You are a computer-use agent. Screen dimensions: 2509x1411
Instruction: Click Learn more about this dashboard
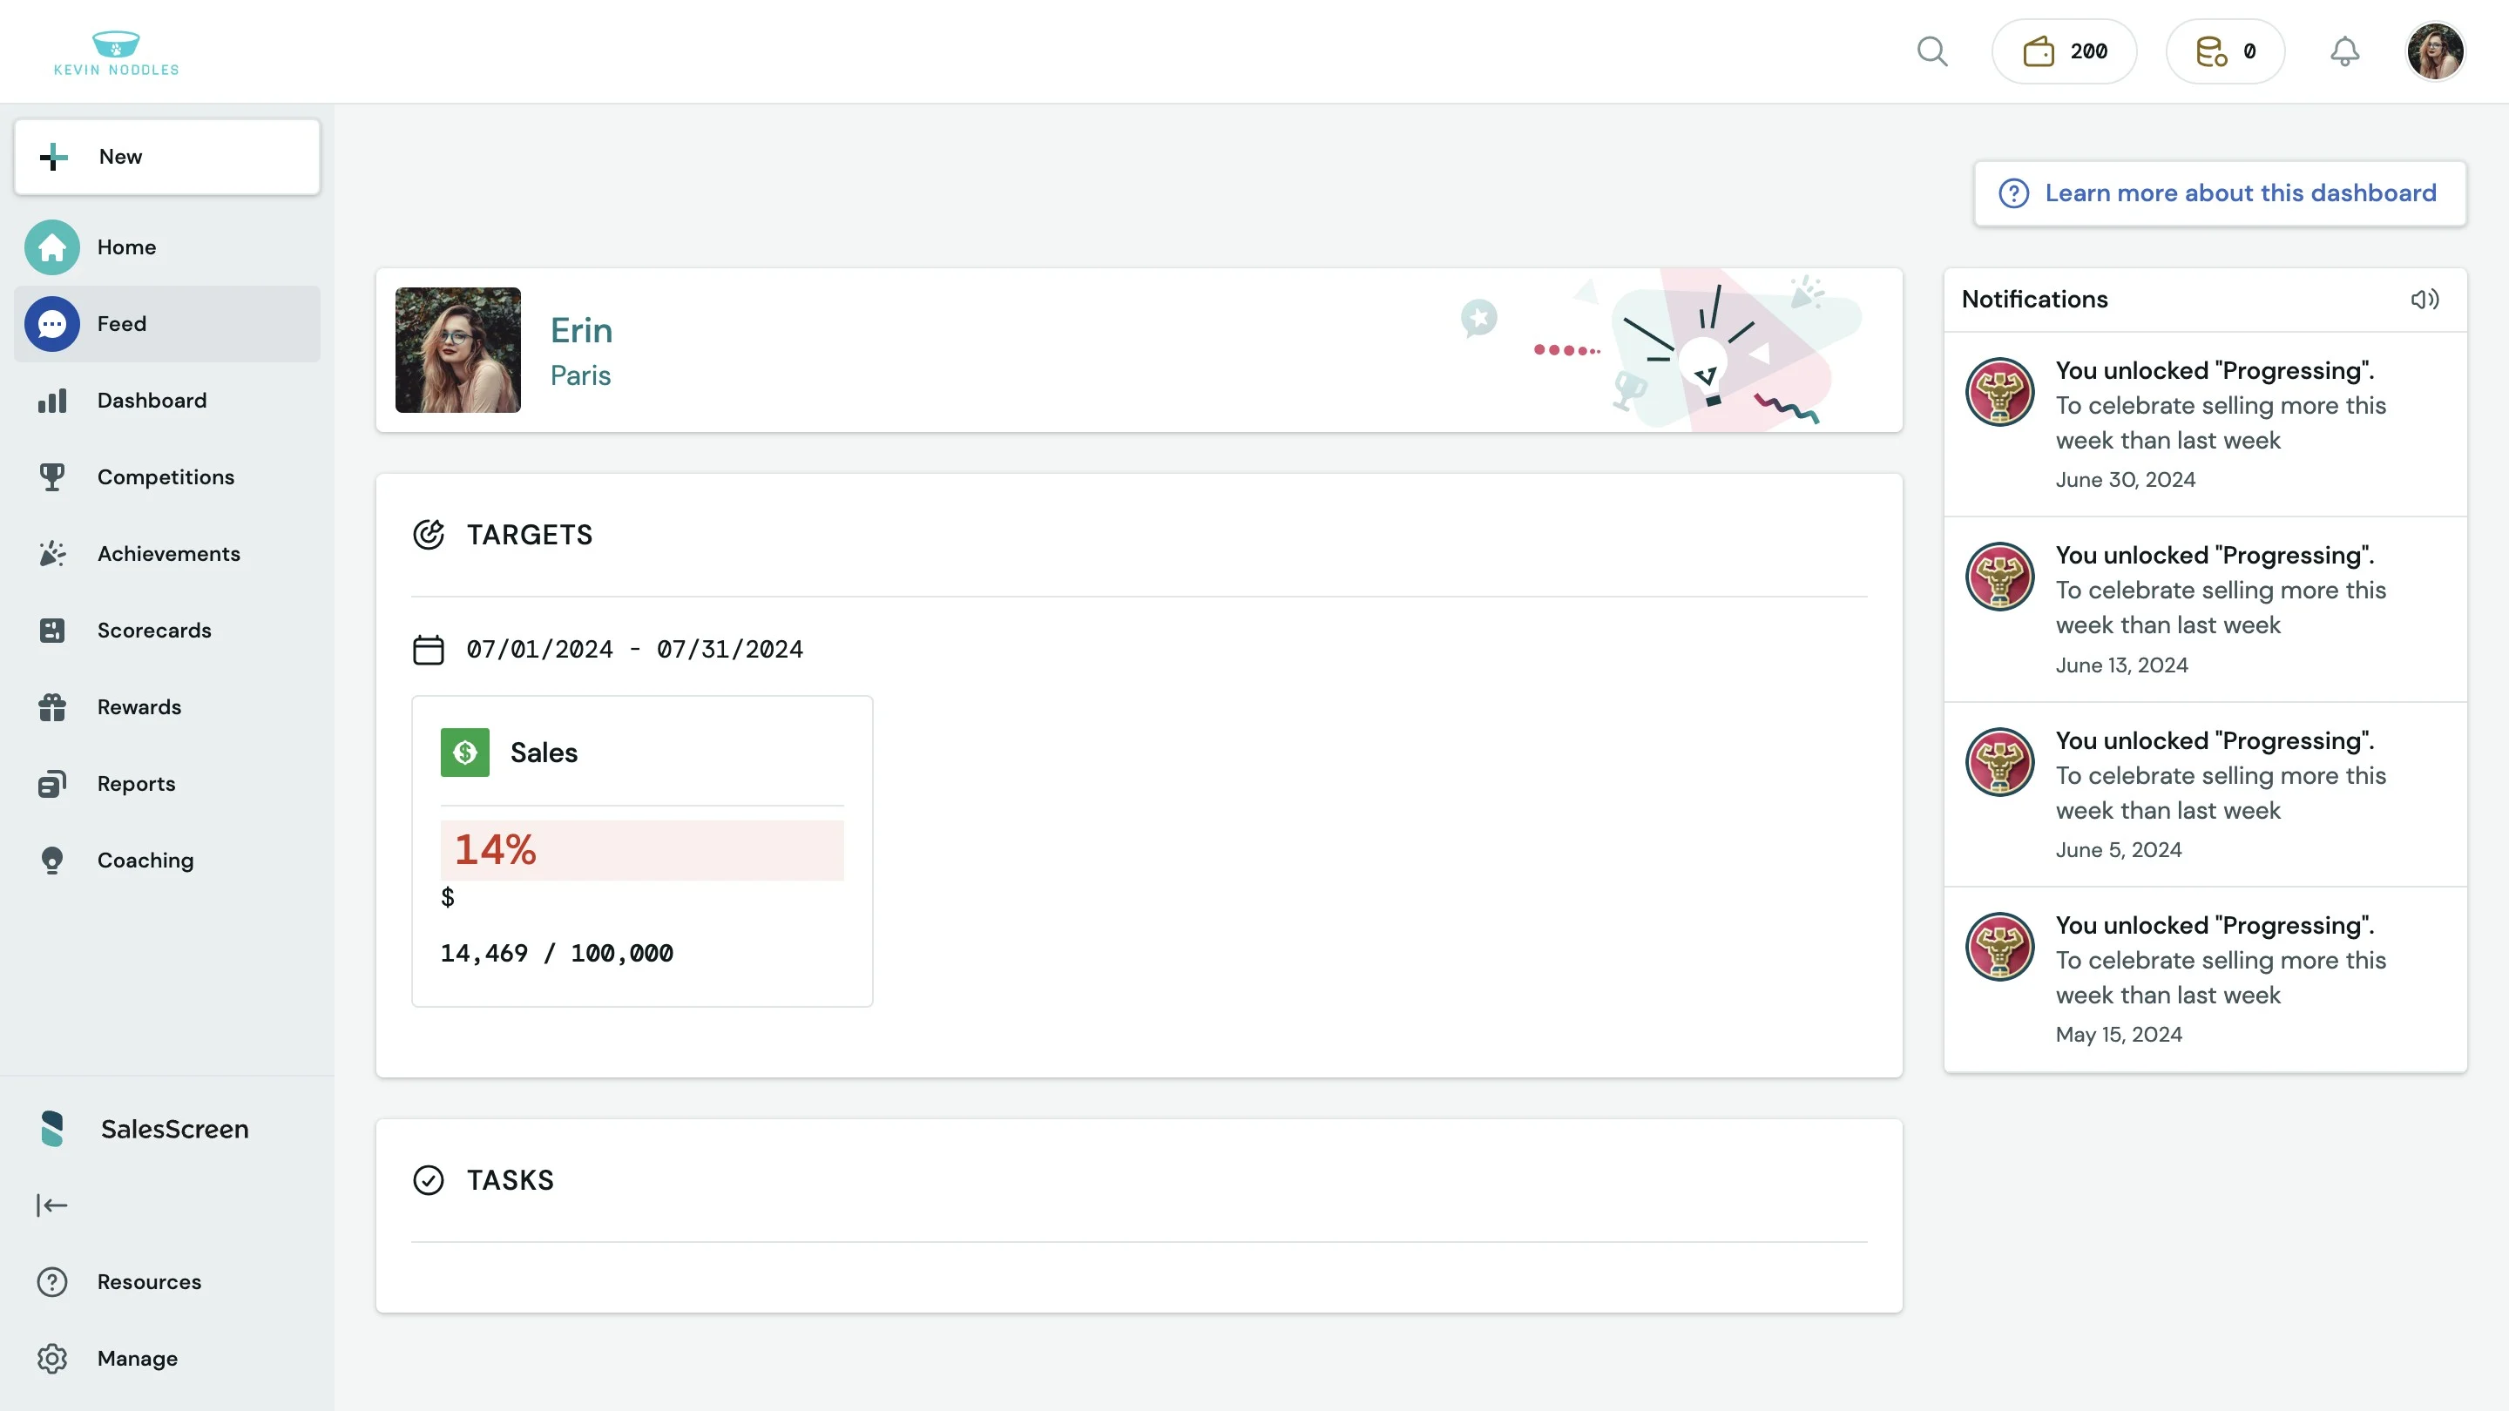[2220, 193]
